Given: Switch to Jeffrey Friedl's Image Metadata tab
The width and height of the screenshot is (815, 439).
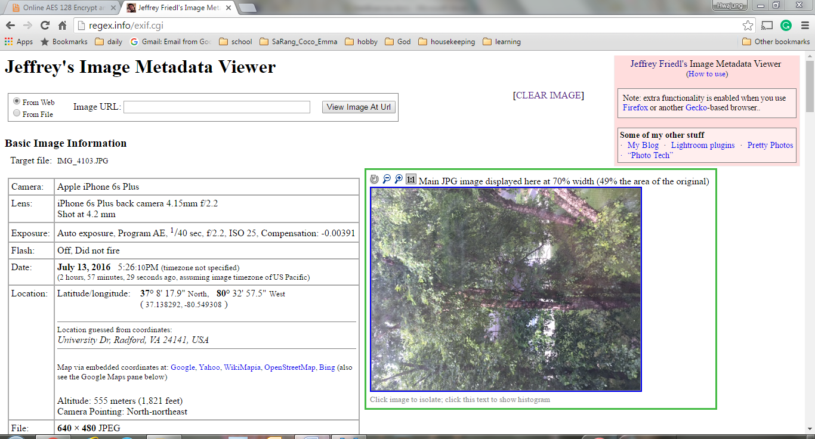Looking at the screenshot, I should [x=179, y=8].
